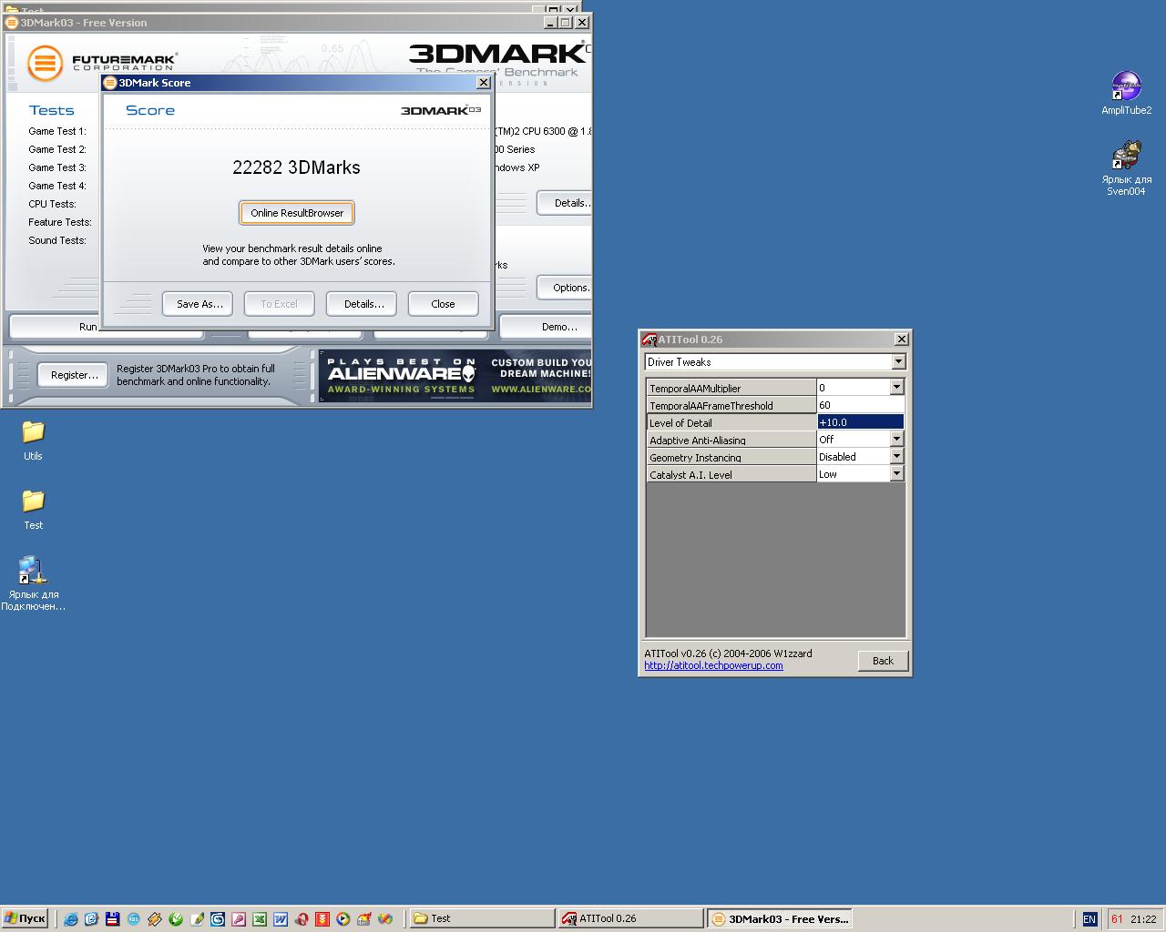Click 22282 3DMarks score text
The image size is (1166, 932).
tap(296, 167)
